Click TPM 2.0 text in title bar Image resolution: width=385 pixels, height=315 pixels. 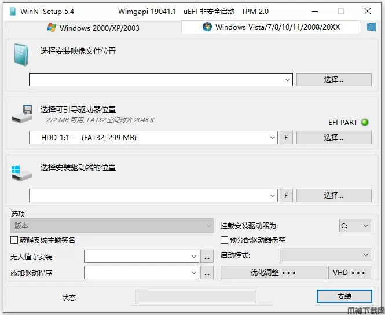pyautogui.click(x=255, y=12)
